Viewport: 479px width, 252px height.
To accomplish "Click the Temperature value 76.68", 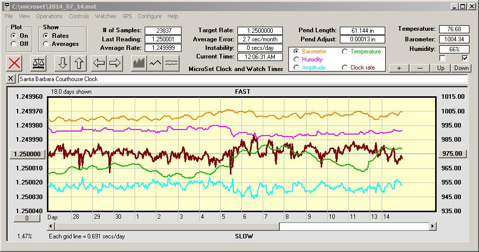I will pos(454,29).
